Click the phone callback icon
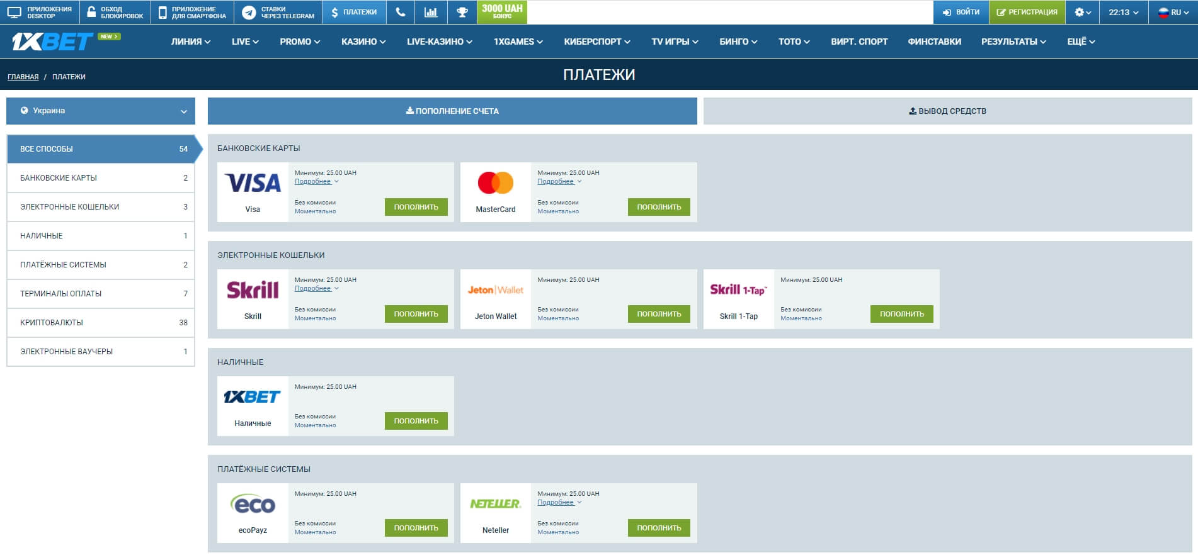The height and width of the screenshot is (560, 1198). (x=401, y=12)
